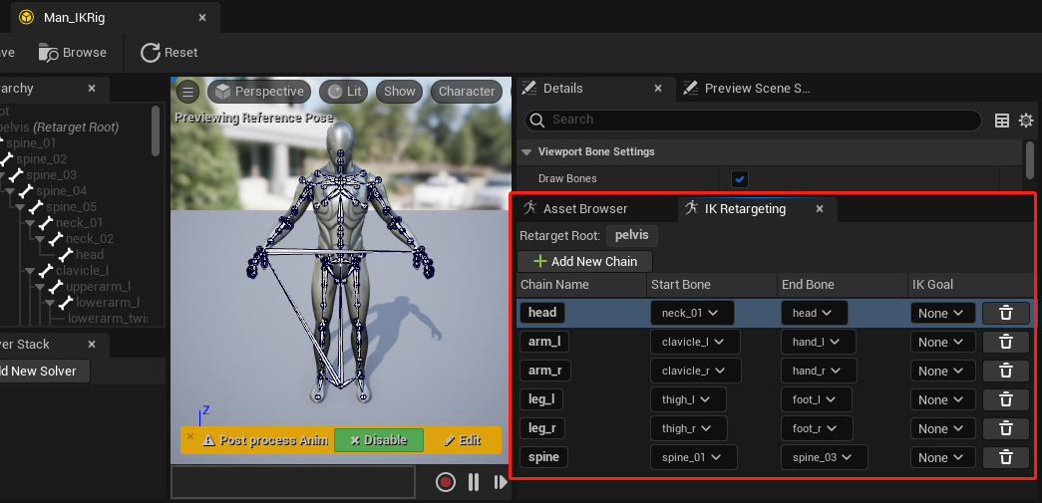Open arm_r End Bone dropdown hand_r
Viewport: 1042px width, 503px height.
coord(819,371)
